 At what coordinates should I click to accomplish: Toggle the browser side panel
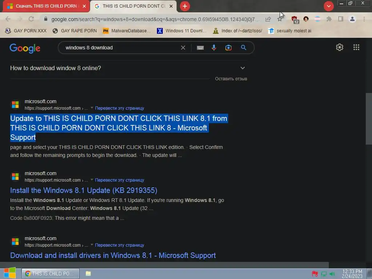340,19
